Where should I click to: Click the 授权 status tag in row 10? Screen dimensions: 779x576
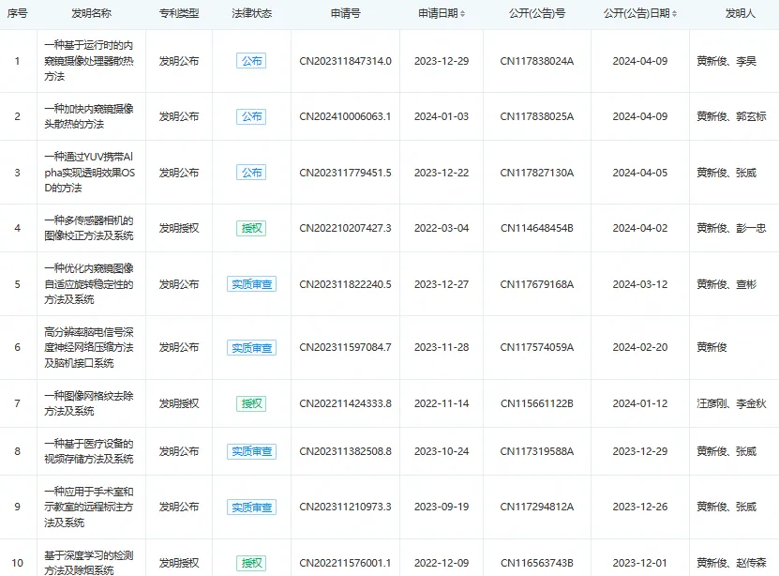click(x=251, y=563)
